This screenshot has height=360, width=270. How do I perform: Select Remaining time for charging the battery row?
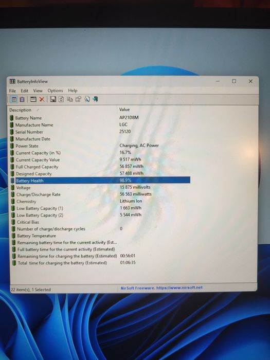tap(101, 256)
